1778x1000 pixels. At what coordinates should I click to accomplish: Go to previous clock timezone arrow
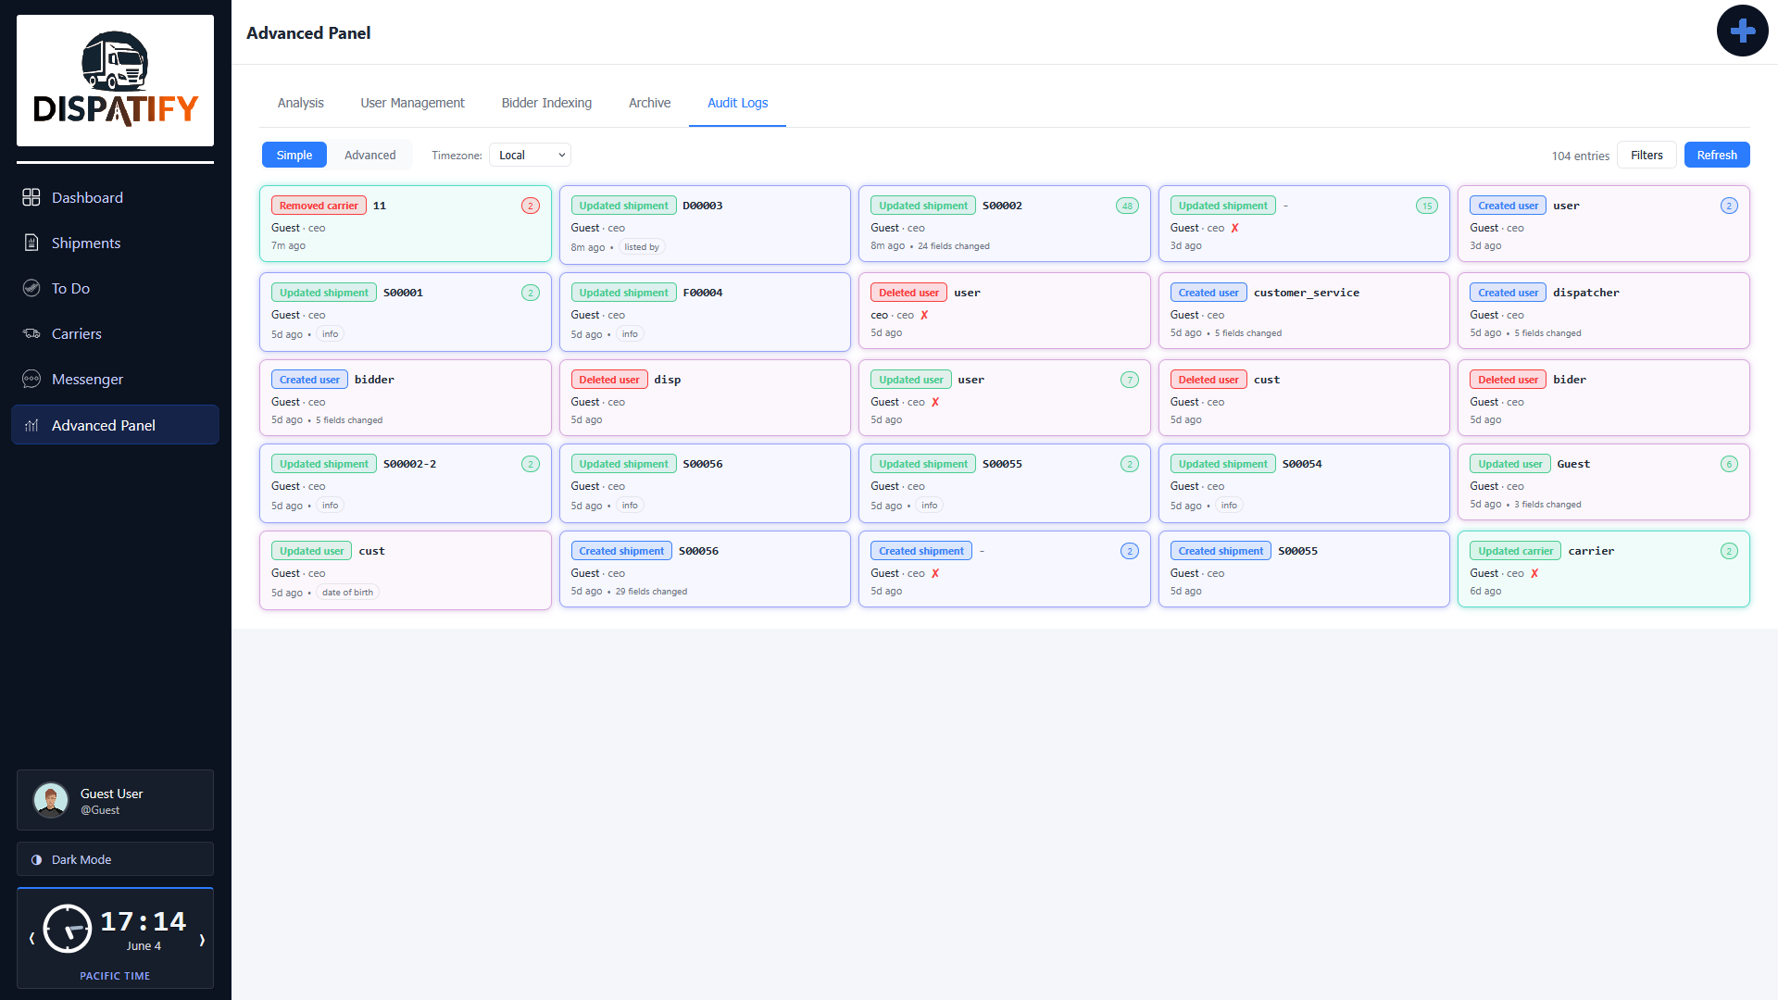[31, 939]
